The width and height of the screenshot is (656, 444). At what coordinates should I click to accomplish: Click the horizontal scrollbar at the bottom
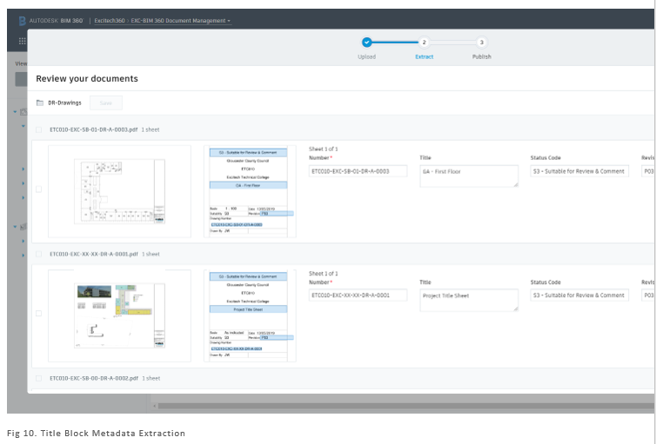pyautogui.click(x=405, y=406)
